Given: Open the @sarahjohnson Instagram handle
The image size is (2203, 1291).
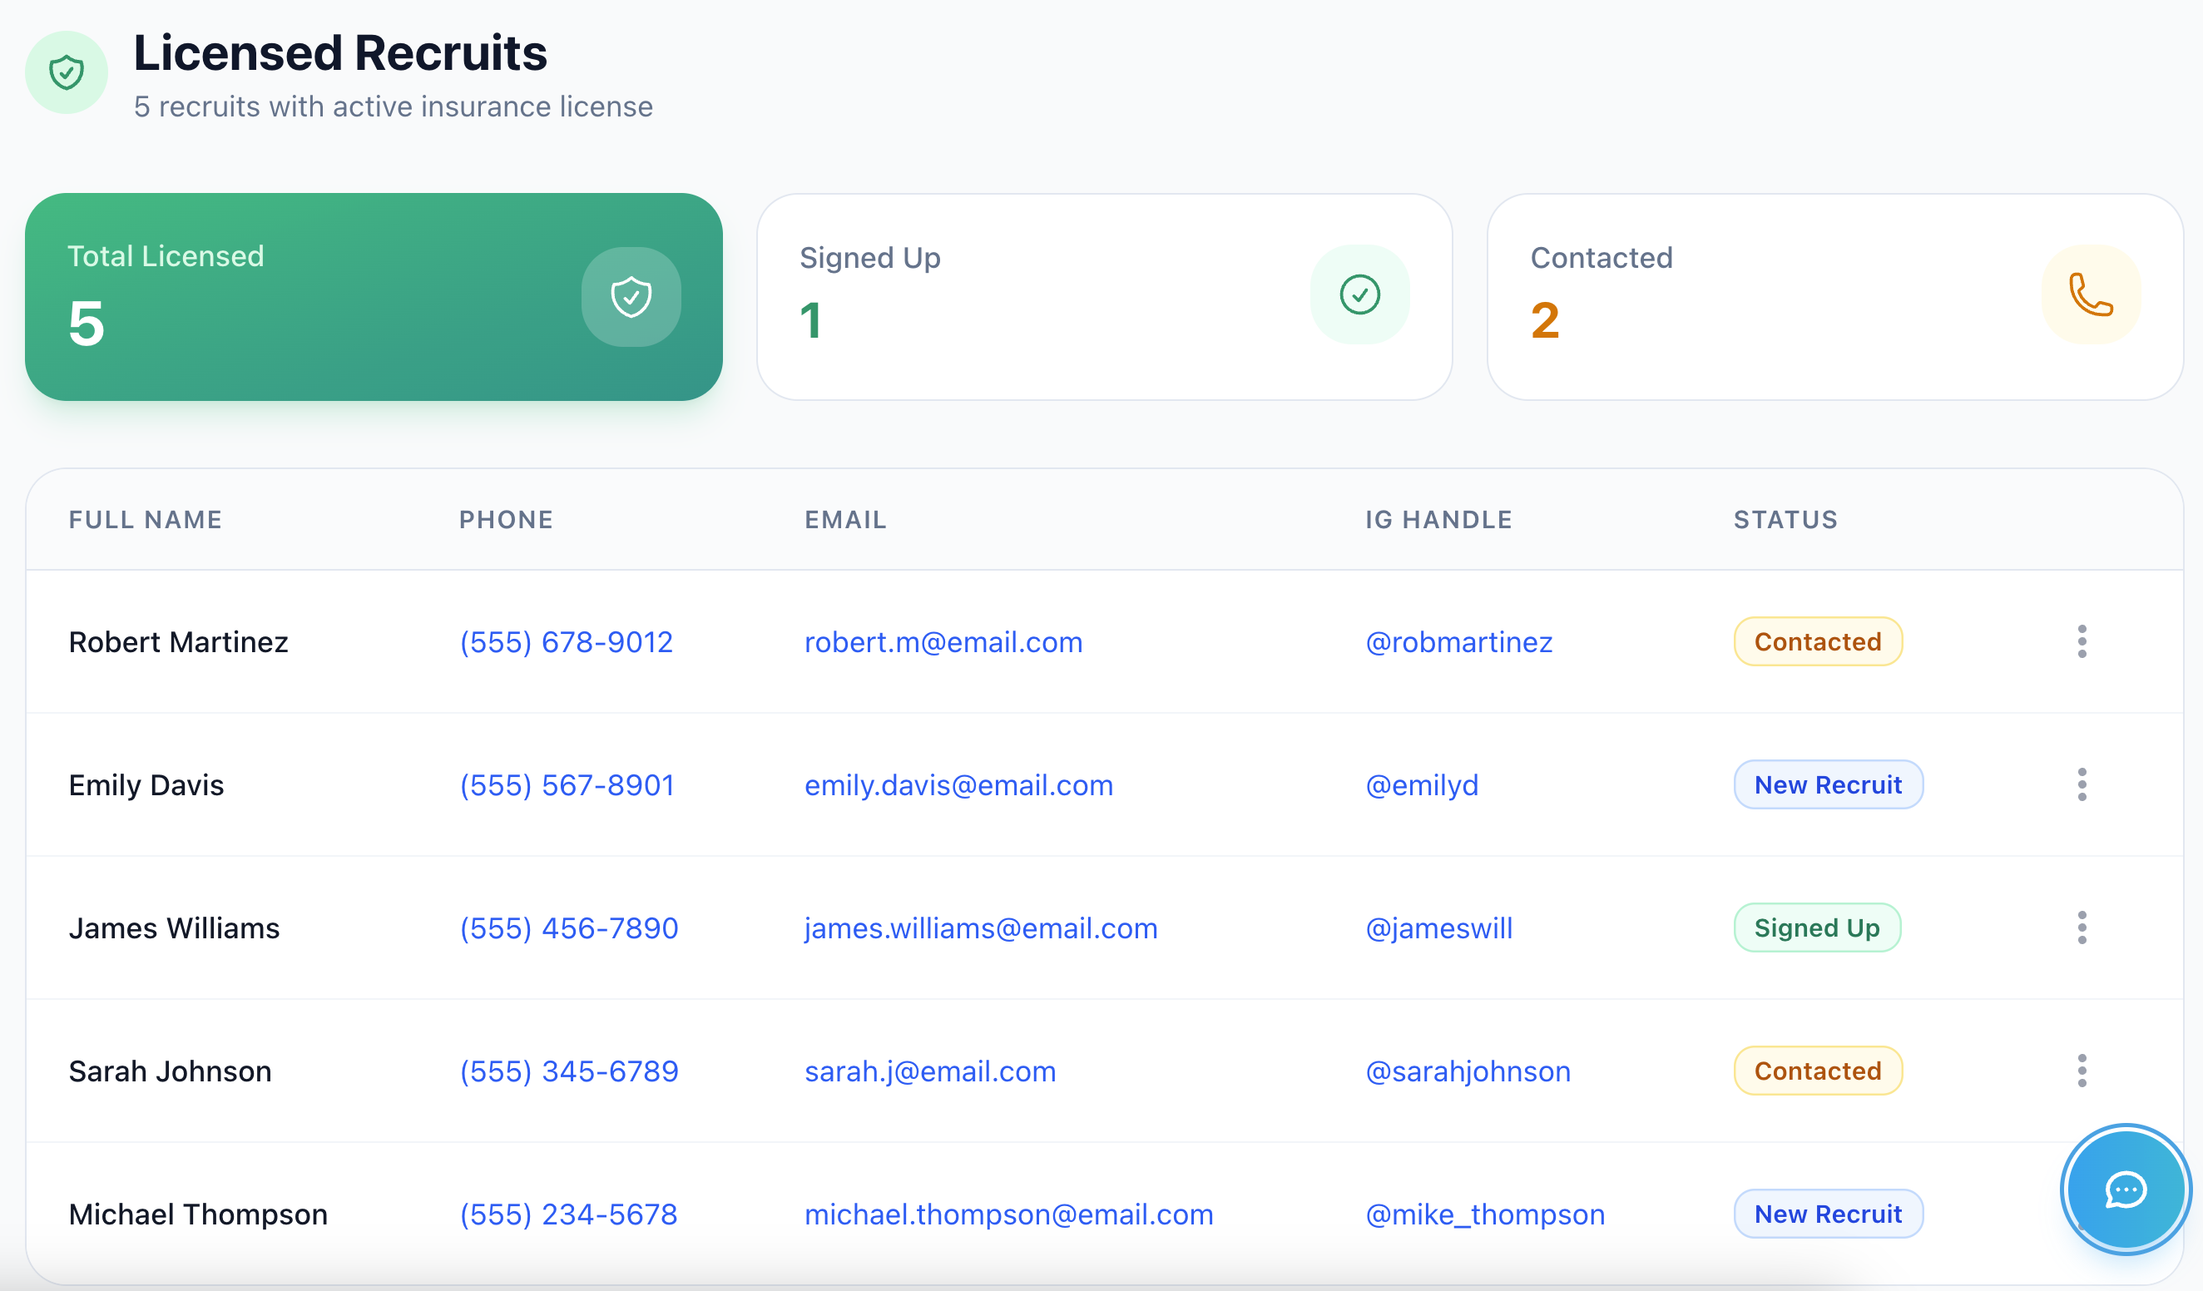Looking at the screenshot, I should coord(1468,1071).
